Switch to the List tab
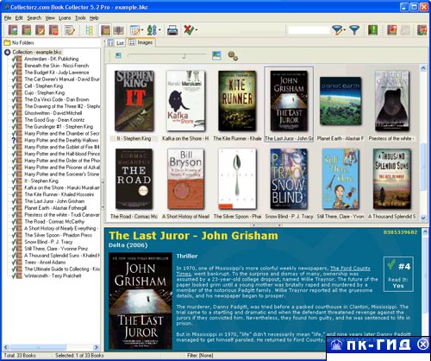The image size is (431, 361). pos(116,43)
